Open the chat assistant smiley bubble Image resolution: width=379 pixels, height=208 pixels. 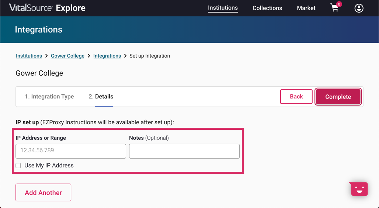point(359,189)
